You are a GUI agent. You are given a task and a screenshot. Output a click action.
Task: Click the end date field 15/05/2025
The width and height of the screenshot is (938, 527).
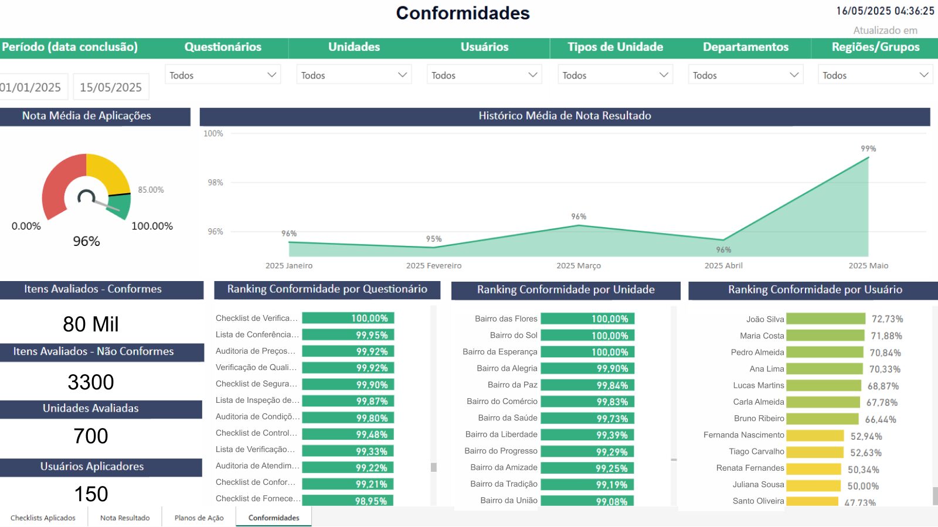point(111,87)
